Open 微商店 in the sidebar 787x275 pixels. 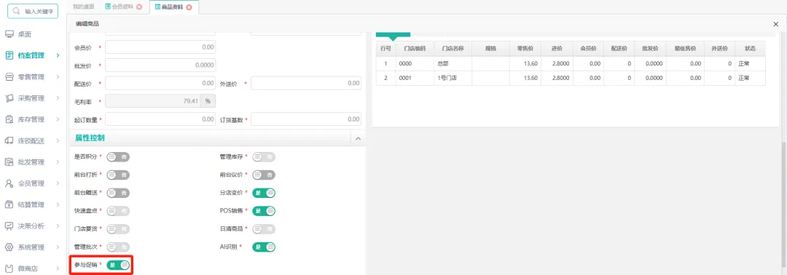tap(28, 268)
